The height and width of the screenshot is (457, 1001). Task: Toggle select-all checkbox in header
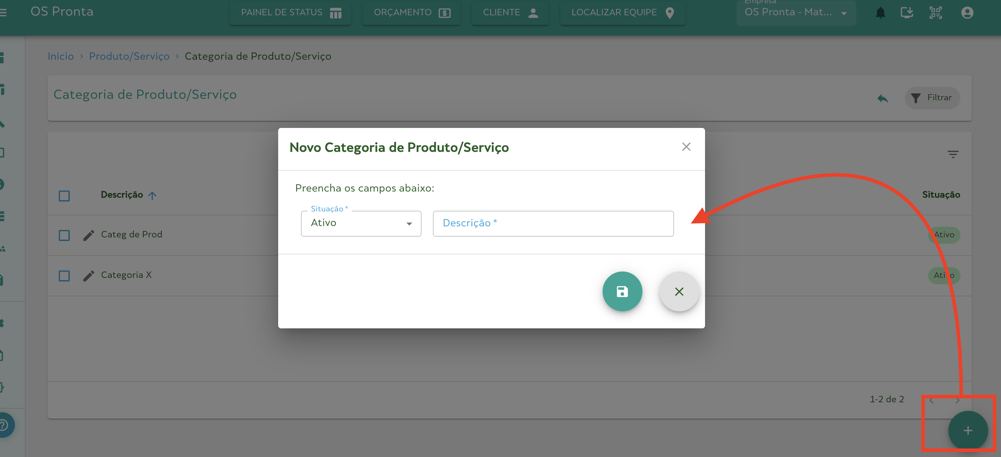(64, 196)
